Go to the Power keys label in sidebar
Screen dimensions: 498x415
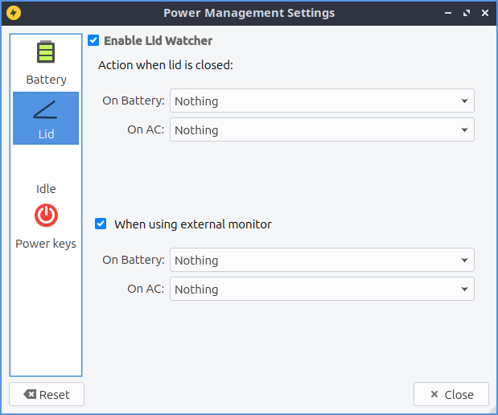coord(46,244)
